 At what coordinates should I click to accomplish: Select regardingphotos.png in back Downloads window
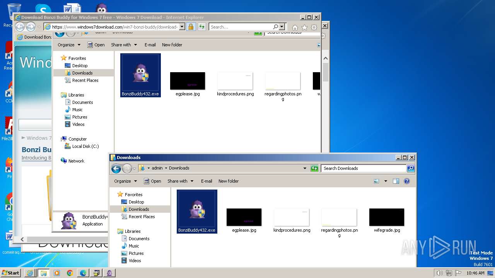coord(283,86)
